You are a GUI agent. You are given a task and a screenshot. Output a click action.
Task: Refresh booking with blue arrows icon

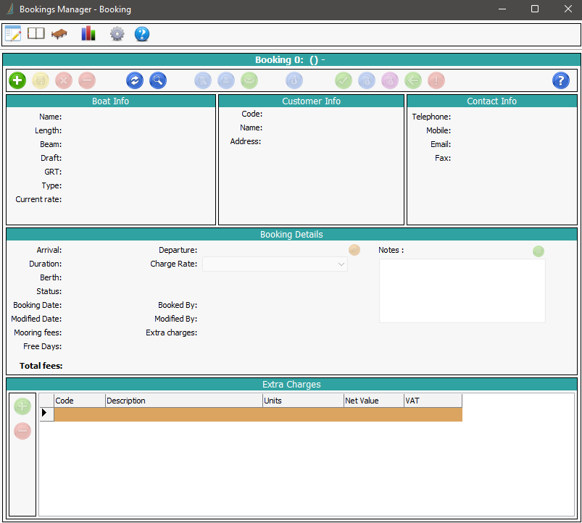[135, 80]
